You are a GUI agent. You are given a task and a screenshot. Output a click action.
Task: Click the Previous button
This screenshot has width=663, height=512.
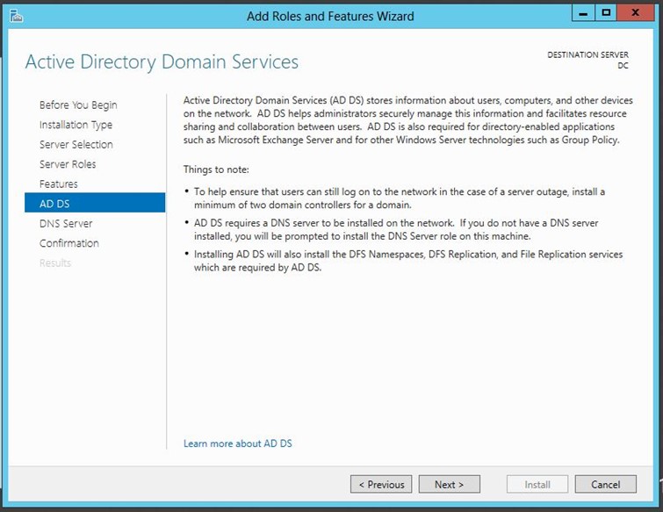tap(381, 484)
